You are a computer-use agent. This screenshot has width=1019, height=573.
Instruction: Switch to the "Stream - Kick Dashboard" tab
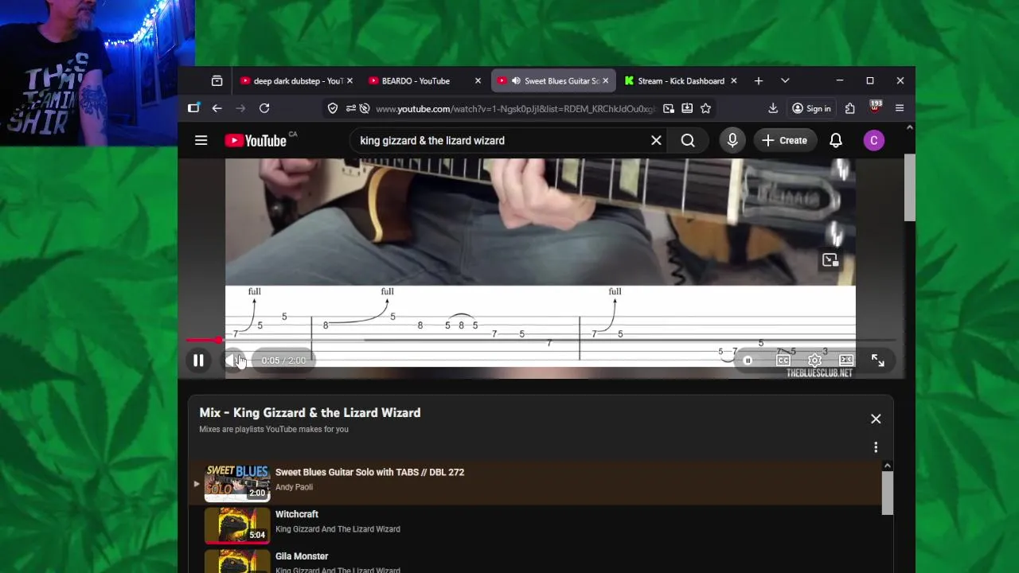(681, 80)
